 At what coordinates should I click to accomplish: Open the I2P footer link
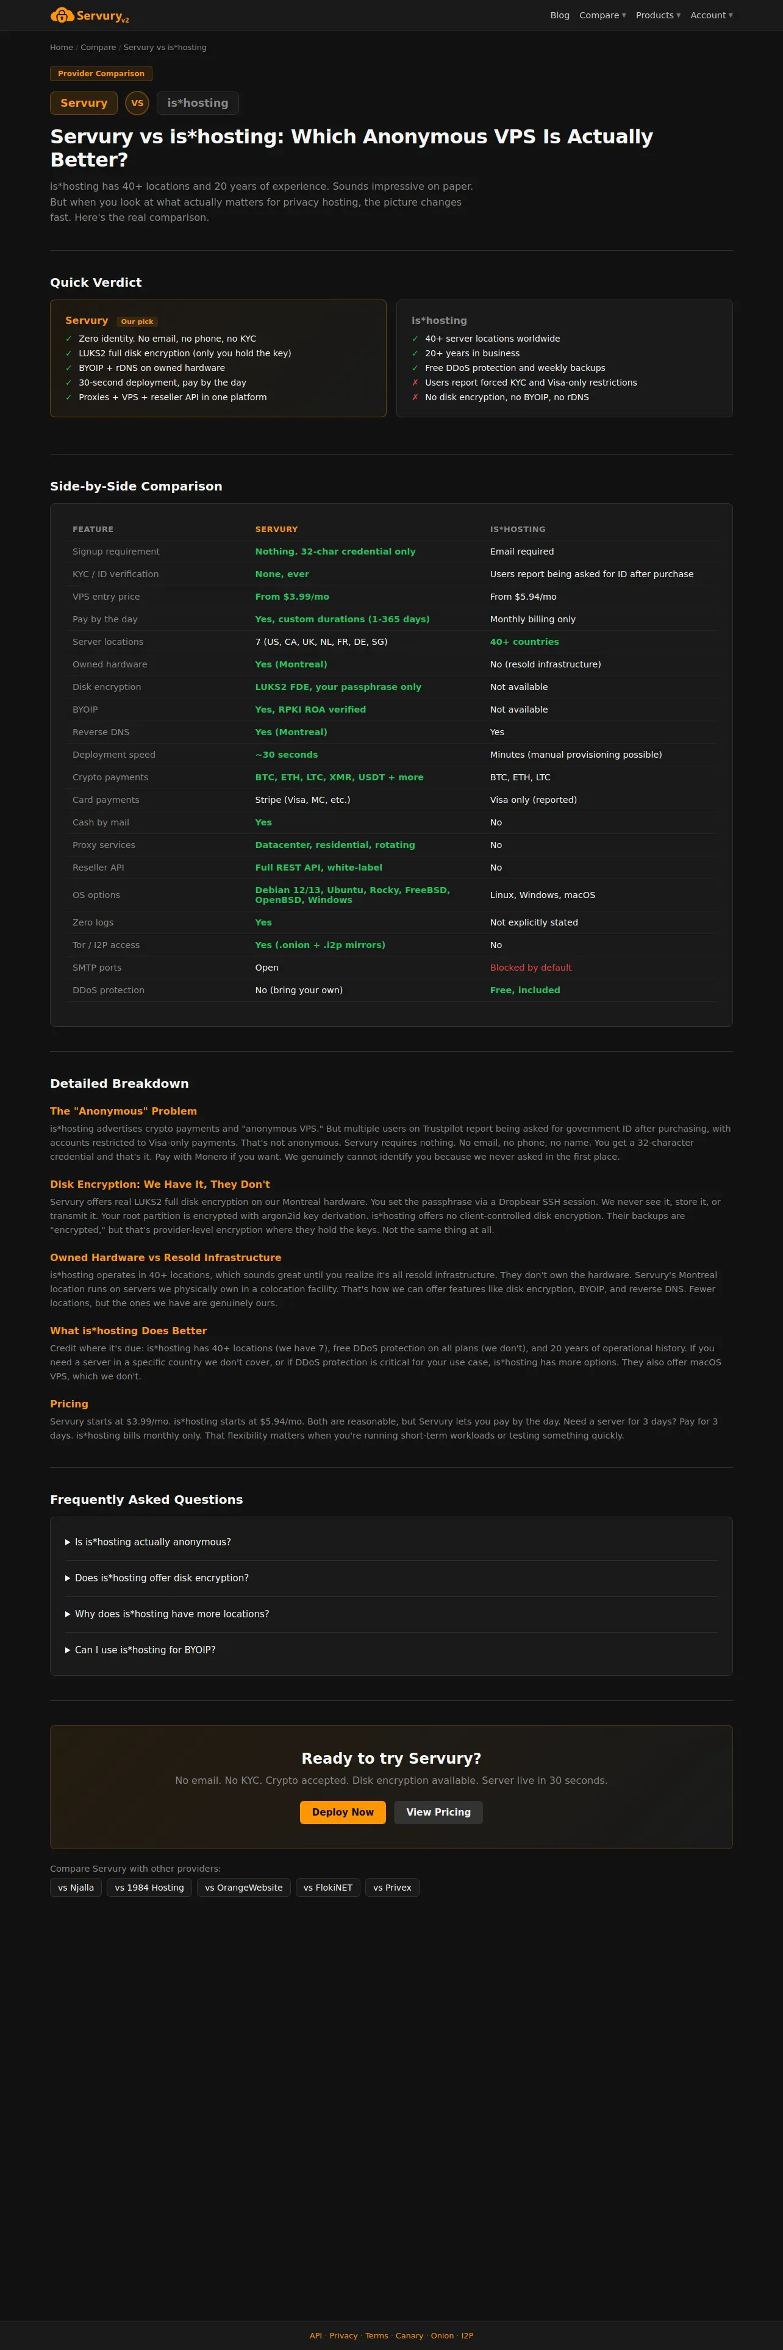pyautogui.click(x=468, y=2335)
